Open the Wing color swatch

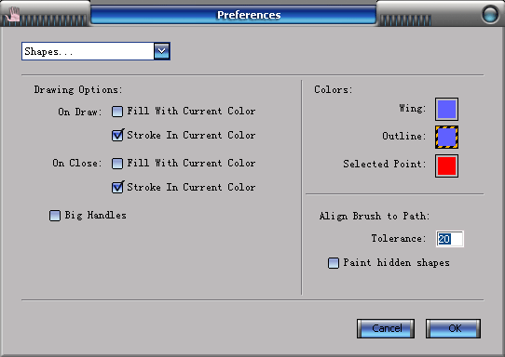[x=446, y=110]
